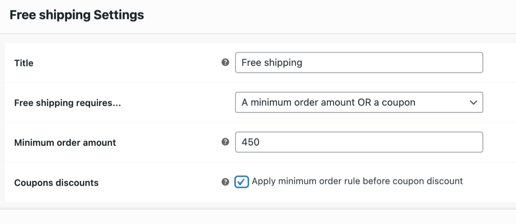The width and height of the screenshot is (516, 224).
Task: Click the 'Coupons discounts' label
Action: point(56,183)
